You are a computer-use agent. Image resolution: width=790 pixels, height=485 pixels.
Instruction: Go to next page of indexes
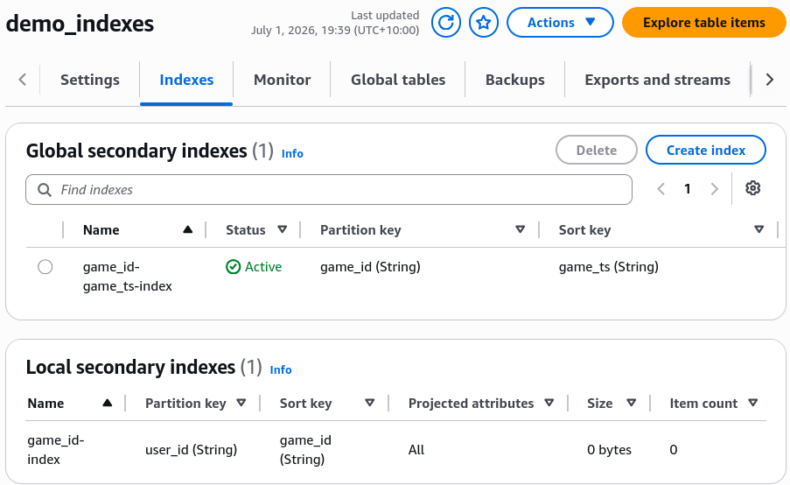click(714, 189)
